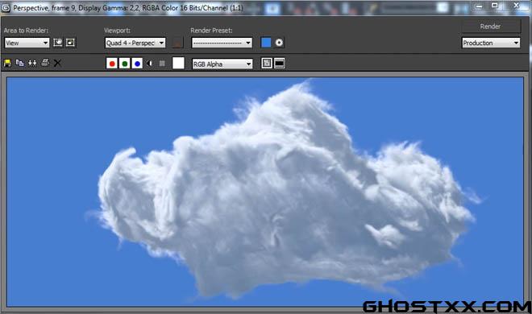
Task: Clone the Rendered Frame Window
Action: tap(32, 63)
